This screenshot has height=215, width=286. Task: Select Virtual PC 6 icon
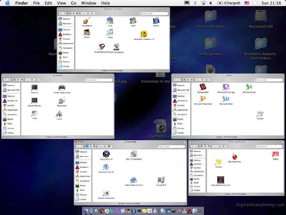(x=161, y=180)
